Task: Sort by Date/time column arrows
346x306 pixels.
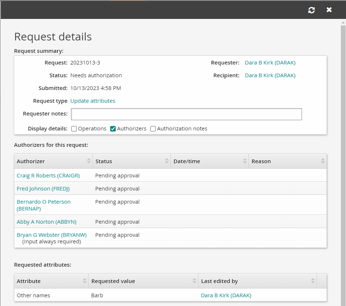Action: (245, 161)
